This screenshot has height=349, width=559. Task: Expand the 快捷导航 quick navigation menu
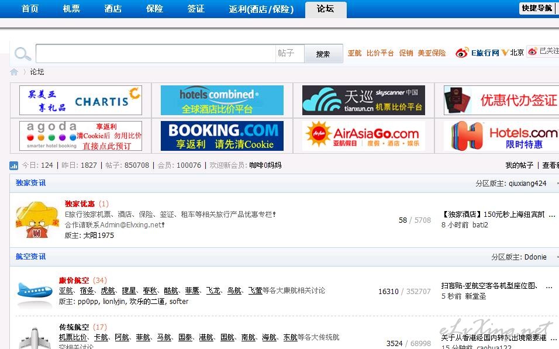(537, 8)
